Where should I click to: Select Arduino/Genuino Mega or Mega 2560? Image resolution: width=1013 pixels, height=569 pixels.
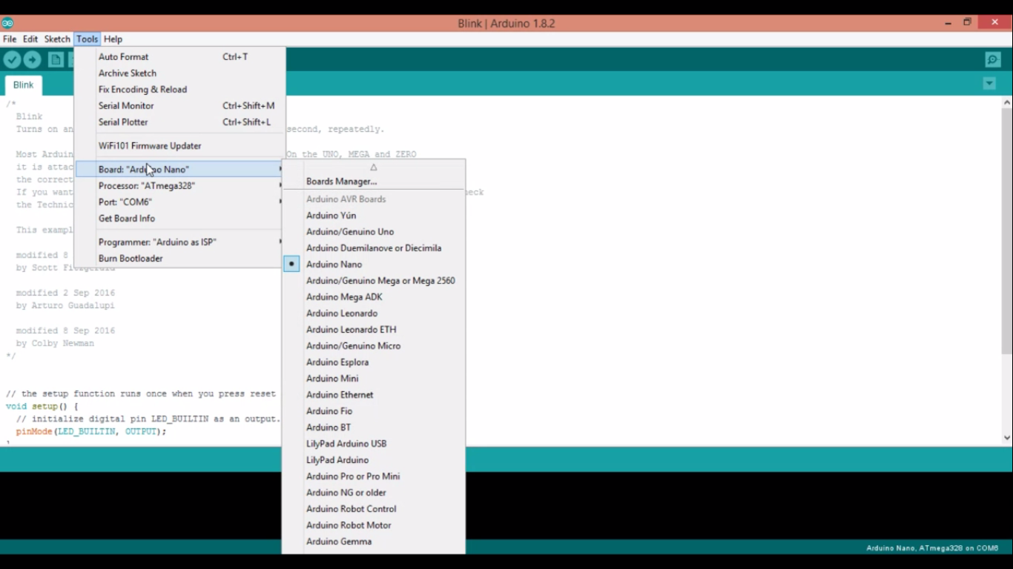[380, 280]
